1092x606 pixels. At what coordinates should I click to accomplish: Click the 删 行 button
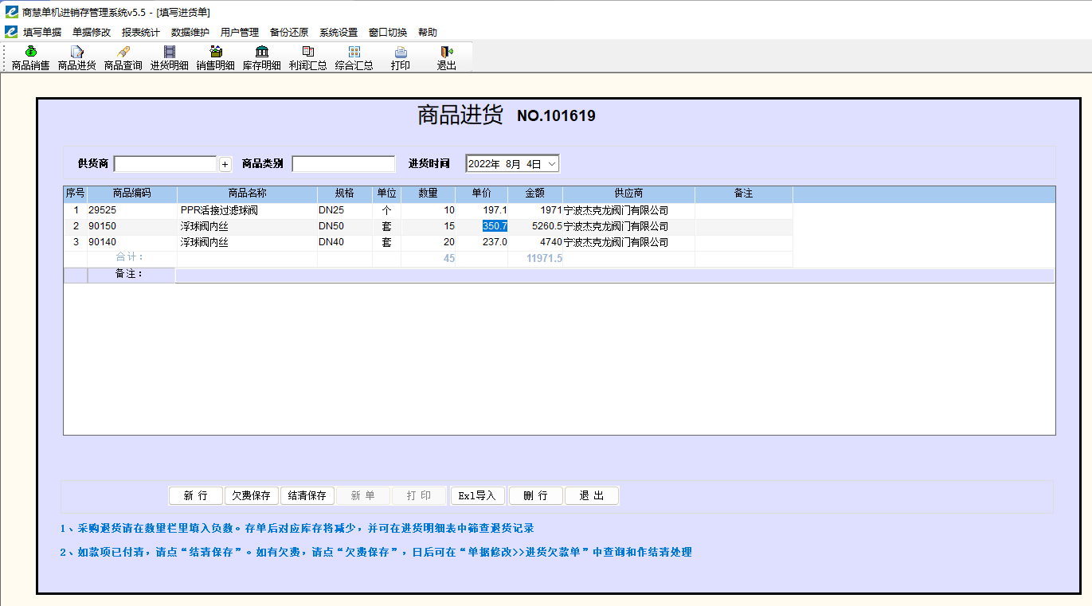(x=536, y=495)
